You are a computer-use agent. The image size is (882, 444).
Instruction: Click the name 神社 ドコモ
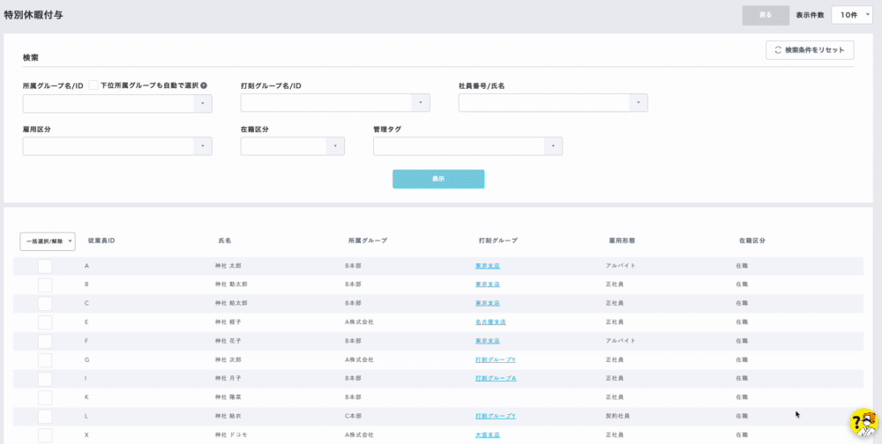[x=231, y=435]
